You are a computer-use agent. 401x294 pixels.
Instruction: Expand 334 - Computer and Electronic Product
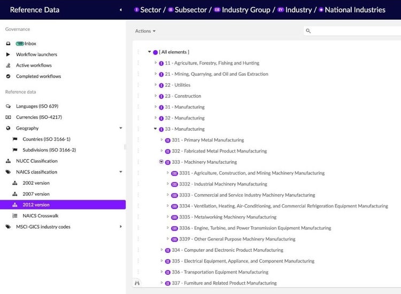(x=161, y=250)
